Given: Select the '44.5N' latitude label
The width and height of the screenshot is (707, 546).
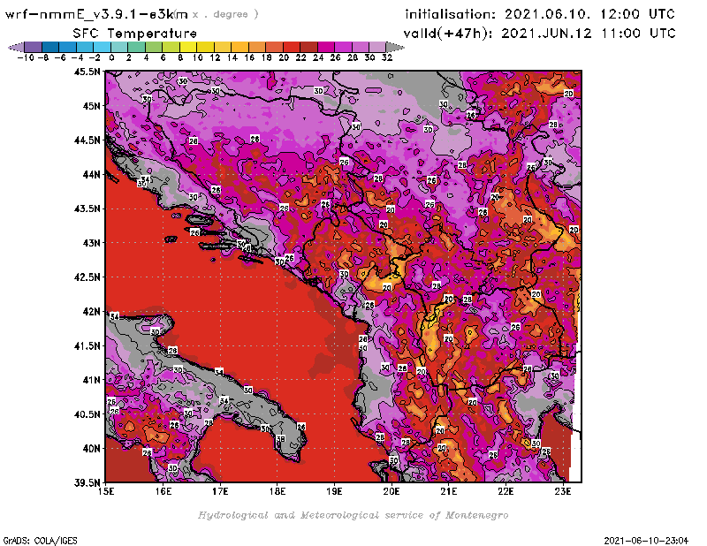Looking at the screenshot, I should [87, 140].
